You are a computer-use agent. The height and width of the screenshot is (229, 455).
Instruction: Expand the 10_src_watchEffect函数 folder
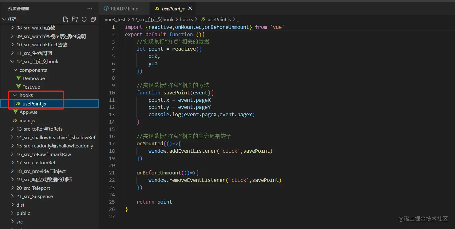pyautogui.click(x=12, y=44)
